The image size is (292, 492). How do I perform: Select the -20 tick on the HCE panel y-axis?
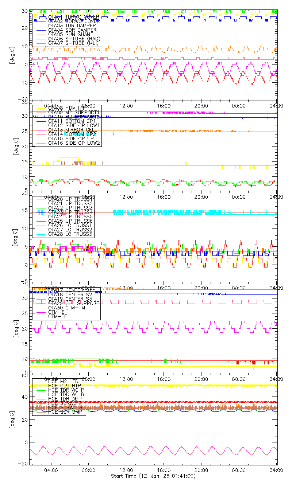tap(23, 464)
